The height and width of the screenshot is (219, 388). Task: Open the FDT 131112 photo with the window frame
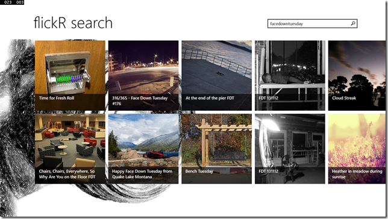(290, 75)
